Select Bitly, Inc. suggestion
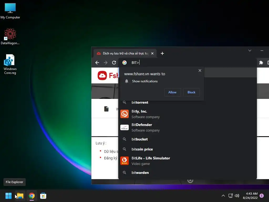269x202 pixels. pos(187,114)
